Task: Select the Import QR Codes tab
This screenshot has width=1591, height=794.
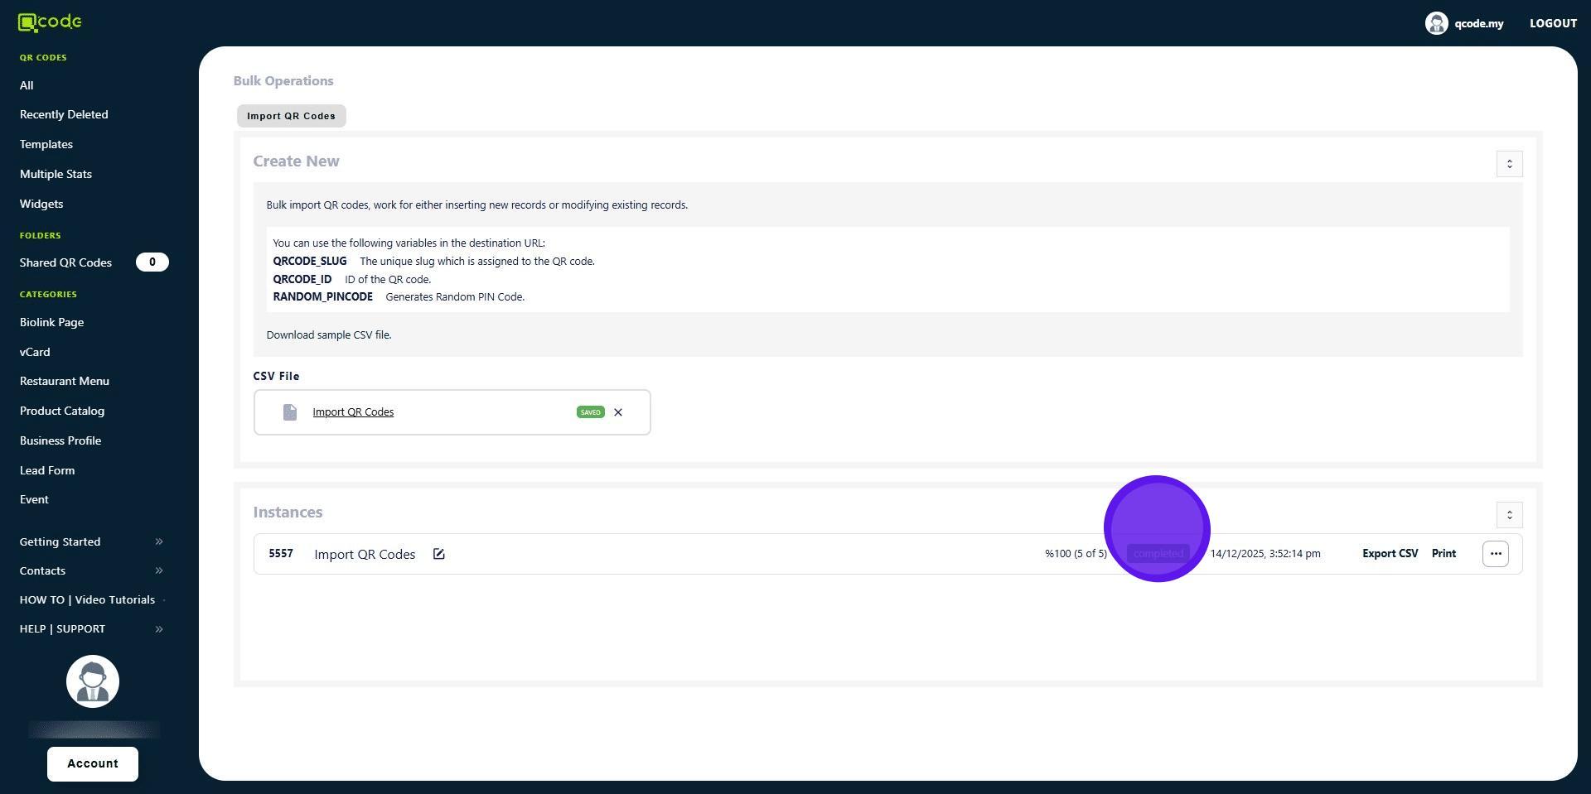Action: [x=291, y=116]
